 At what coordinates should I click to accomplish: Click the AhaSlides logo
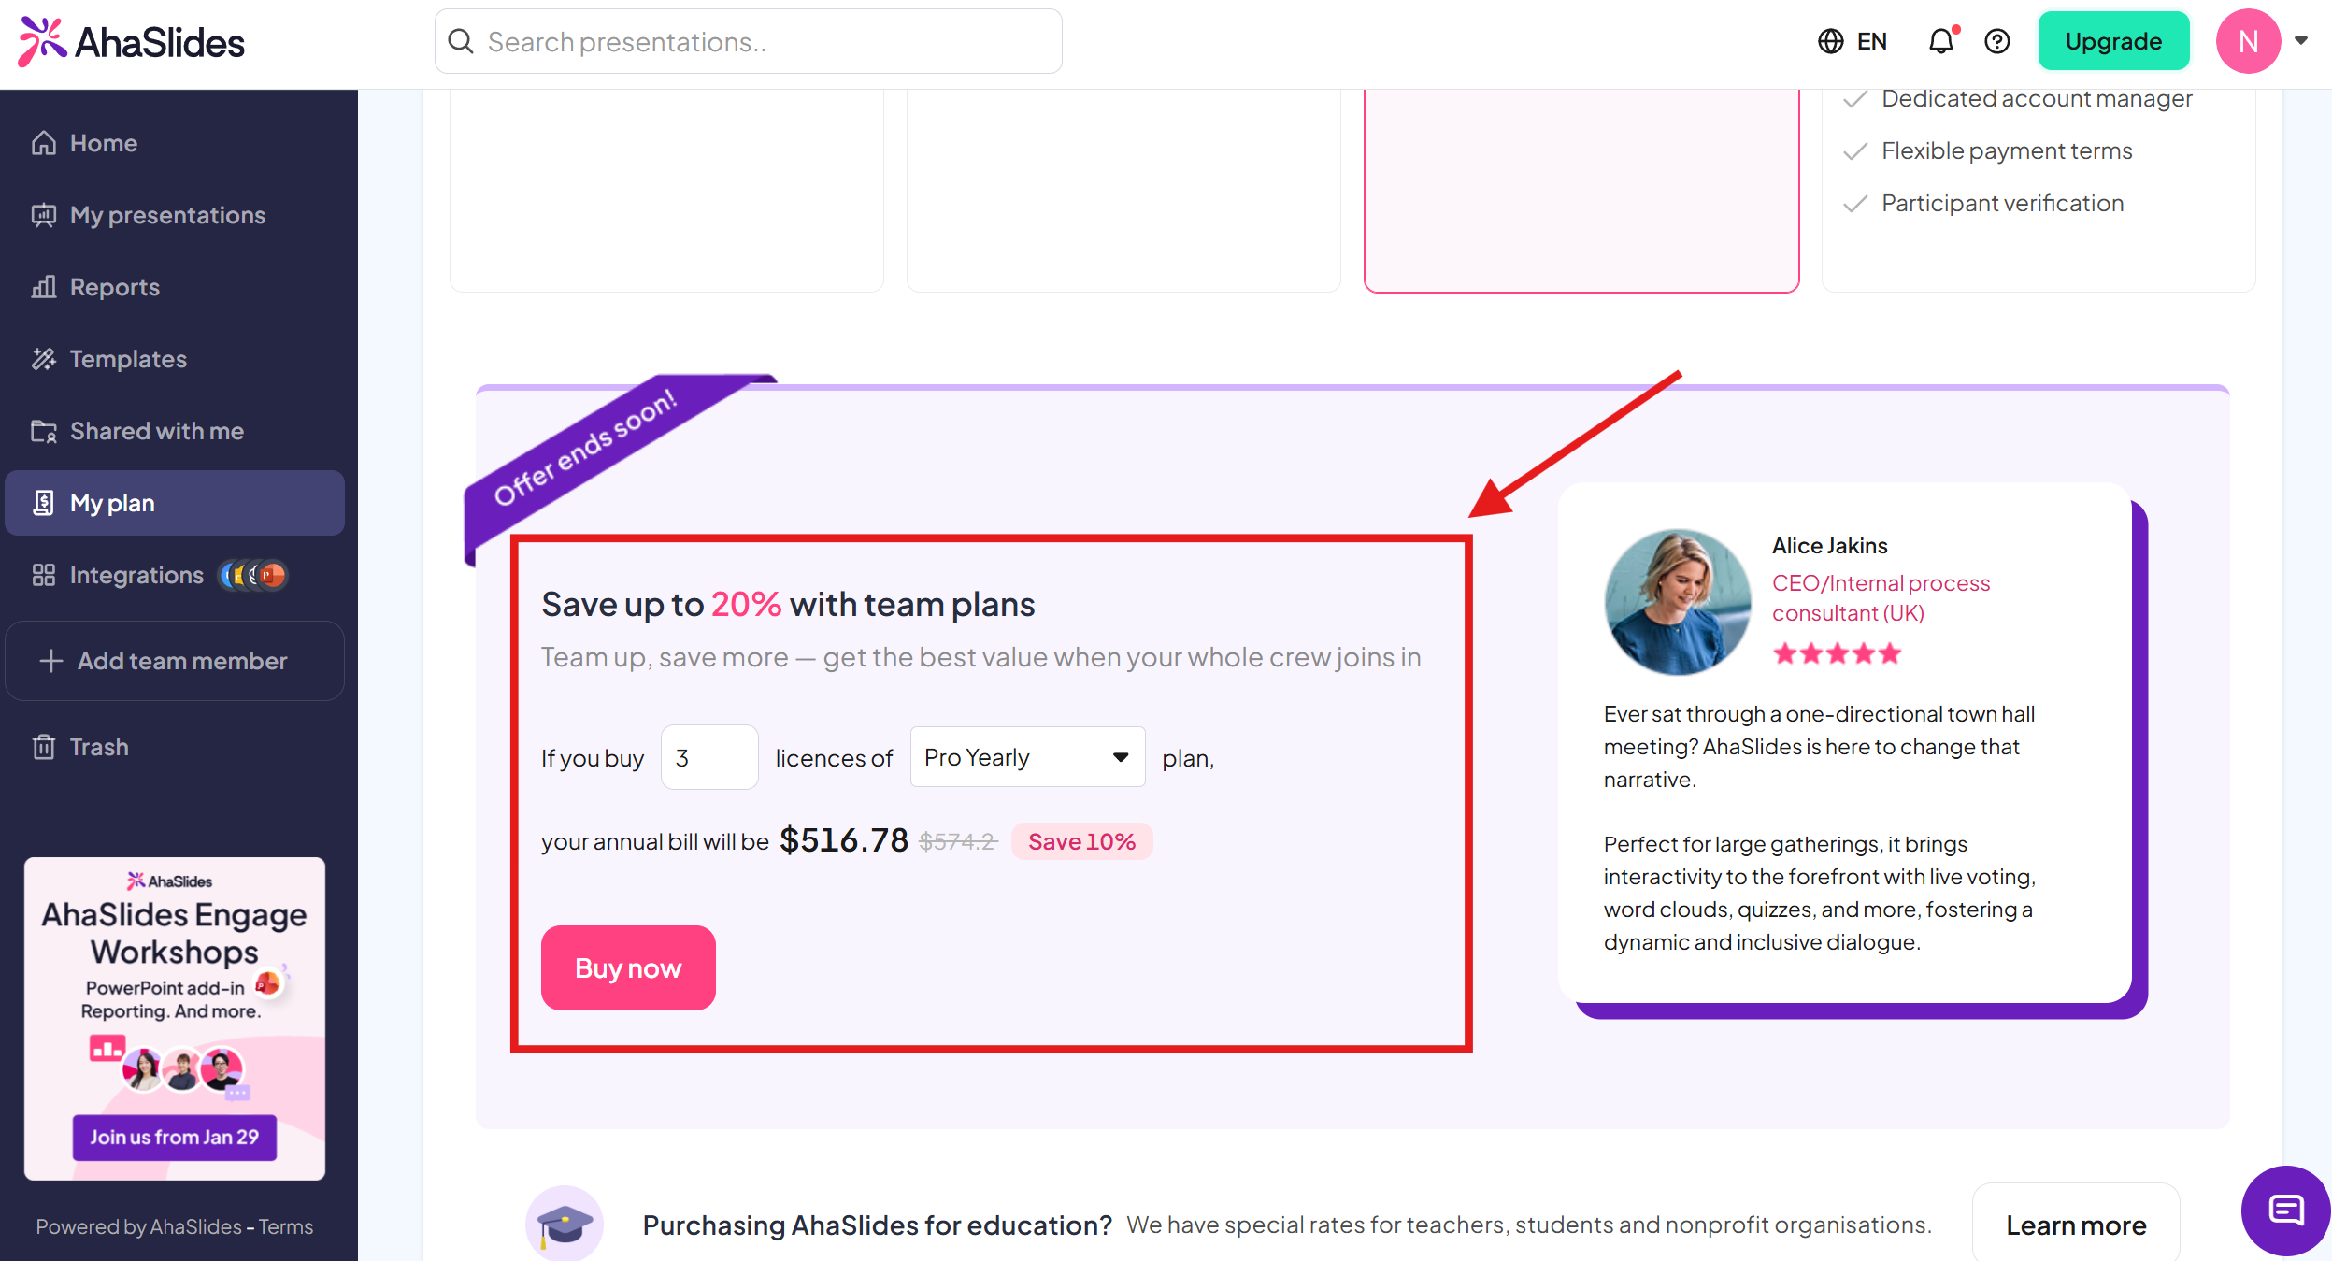coord(132,42)
